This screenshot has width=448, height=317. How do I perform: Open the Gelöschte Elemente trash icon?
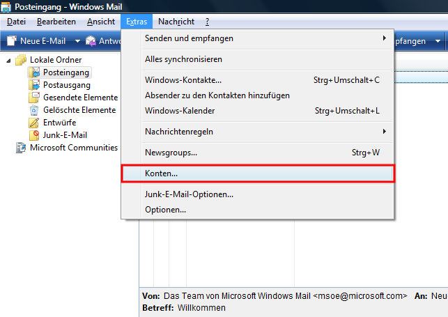point(35,110)
